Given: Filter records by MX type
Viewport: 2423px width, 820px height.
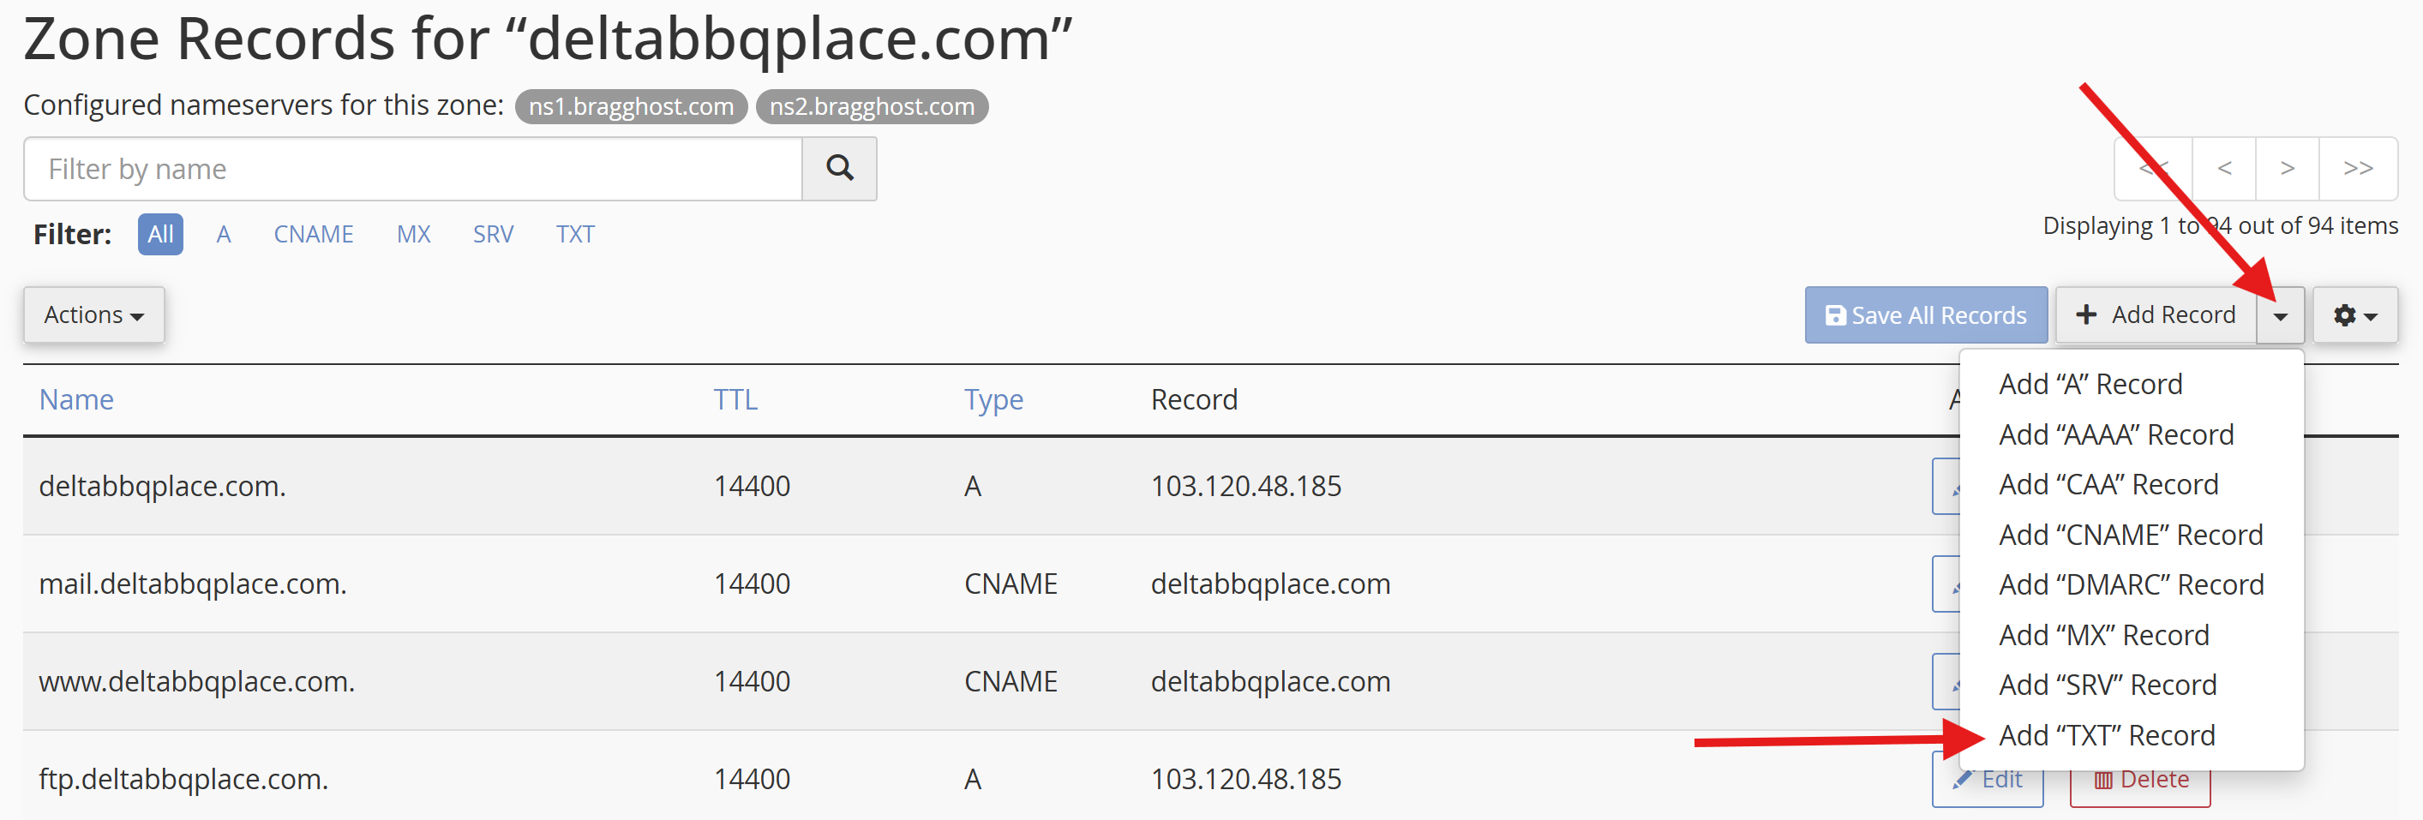Looking at the screenshot, I should coord(413,234).
